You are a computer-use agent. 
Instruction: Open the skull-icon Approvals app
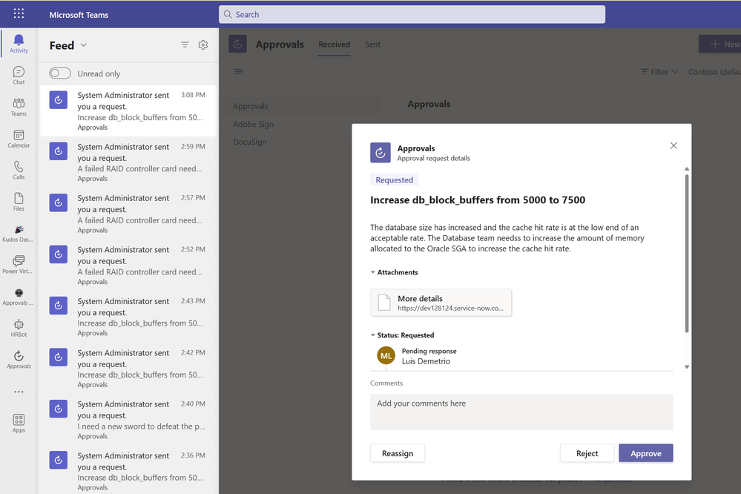(19, 297)
